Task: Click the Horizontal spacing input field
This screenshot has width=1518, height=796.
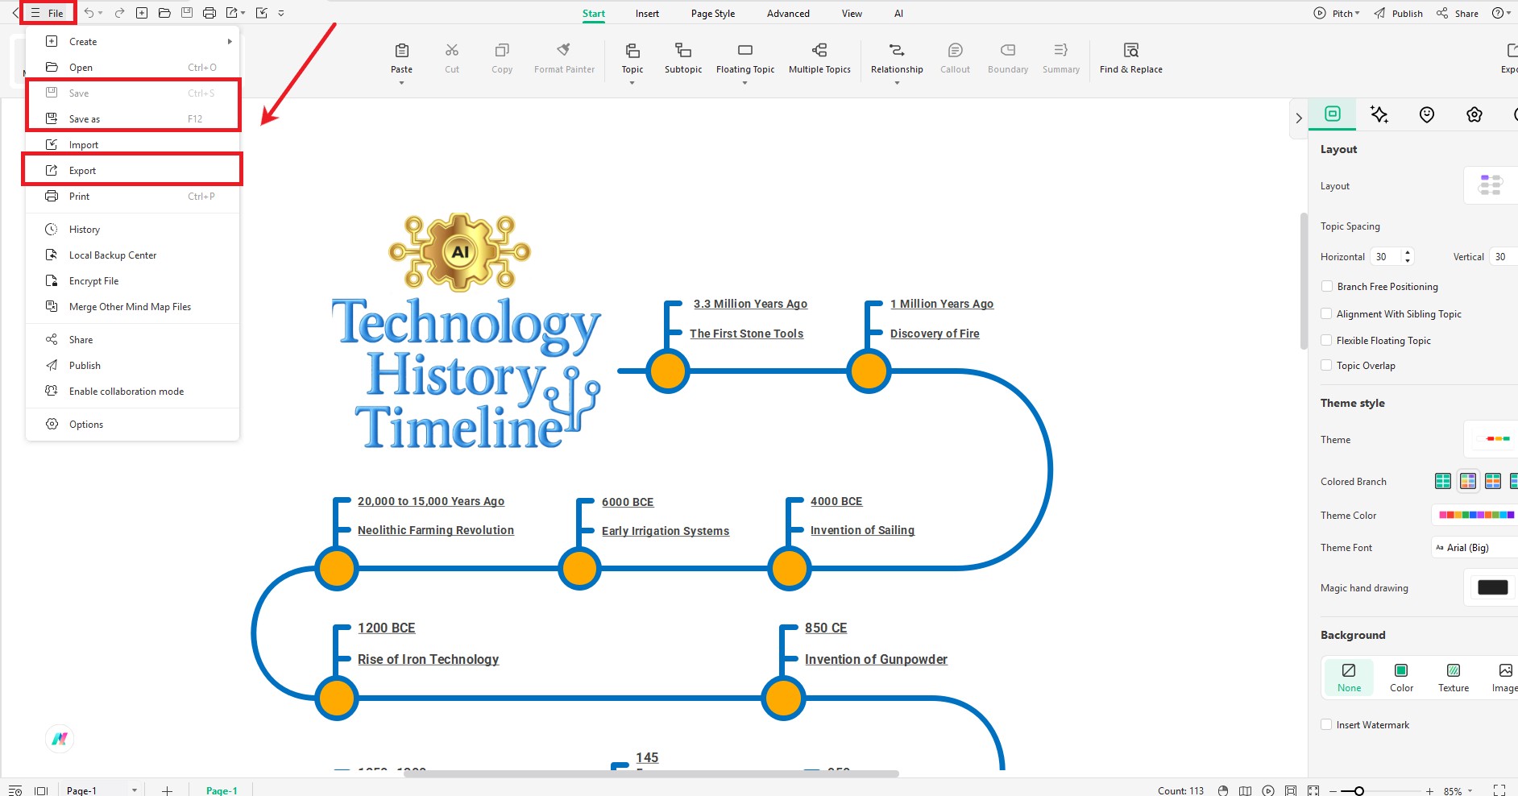Action: [1387, 256]
